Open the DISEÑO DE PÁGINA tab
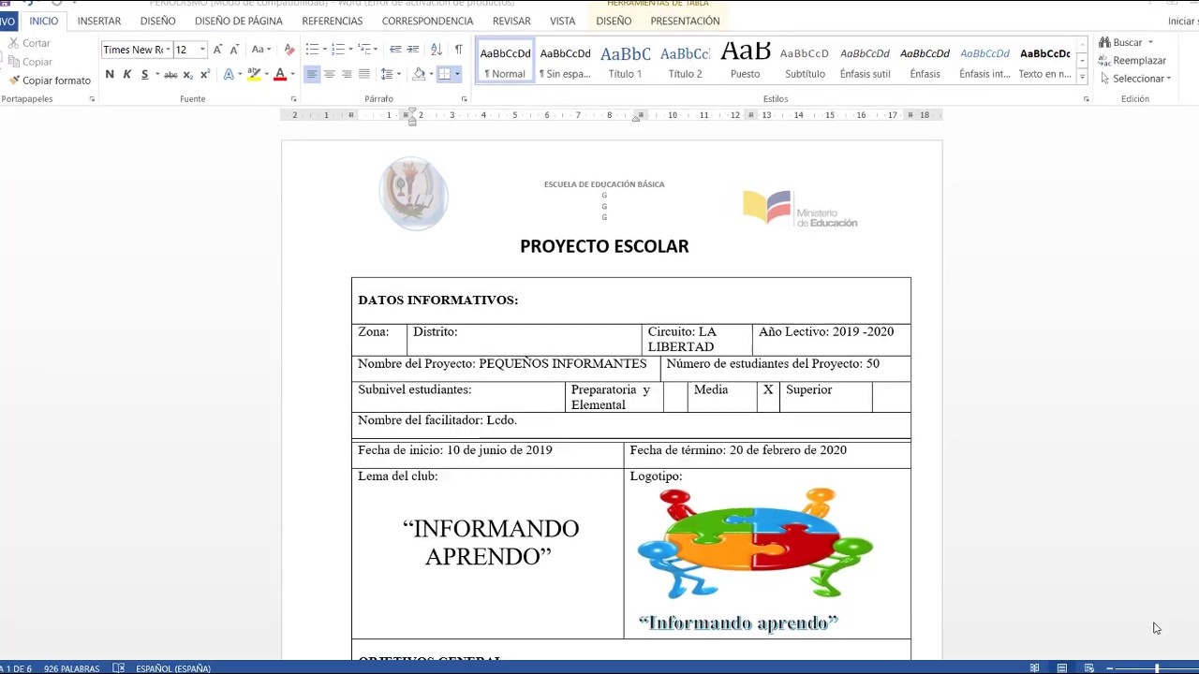1199x674 pixels. click(x=239, y=21)
